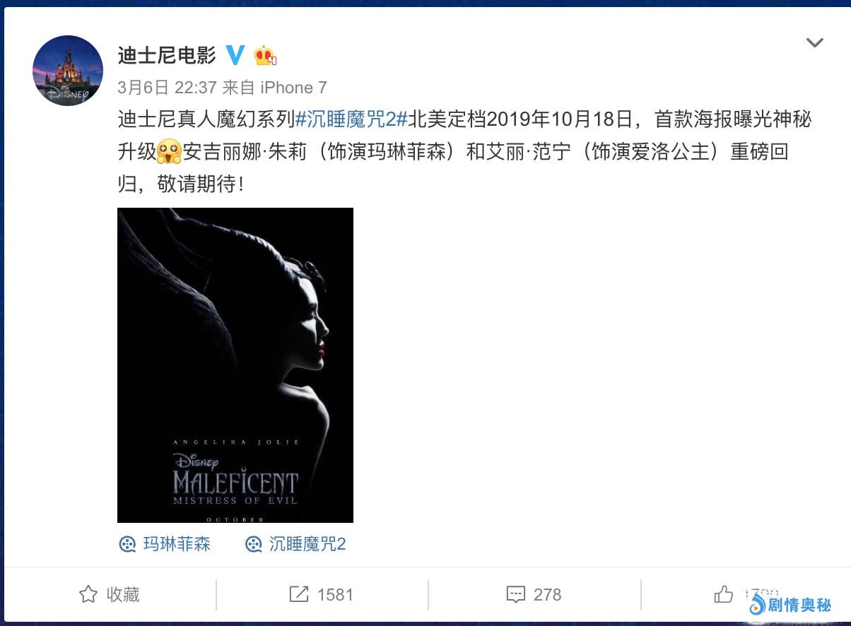Open comments via the 278 speech-bubble icon
Viewport: 851px width, 626px height.
(516, 594)
